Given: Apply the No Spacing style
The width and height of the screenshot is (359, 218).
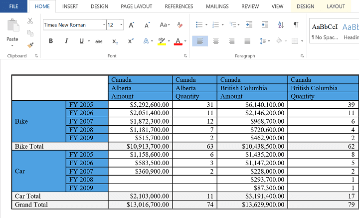Looking at the screenshot, I should pyautogui.click(x=325, y=31).
